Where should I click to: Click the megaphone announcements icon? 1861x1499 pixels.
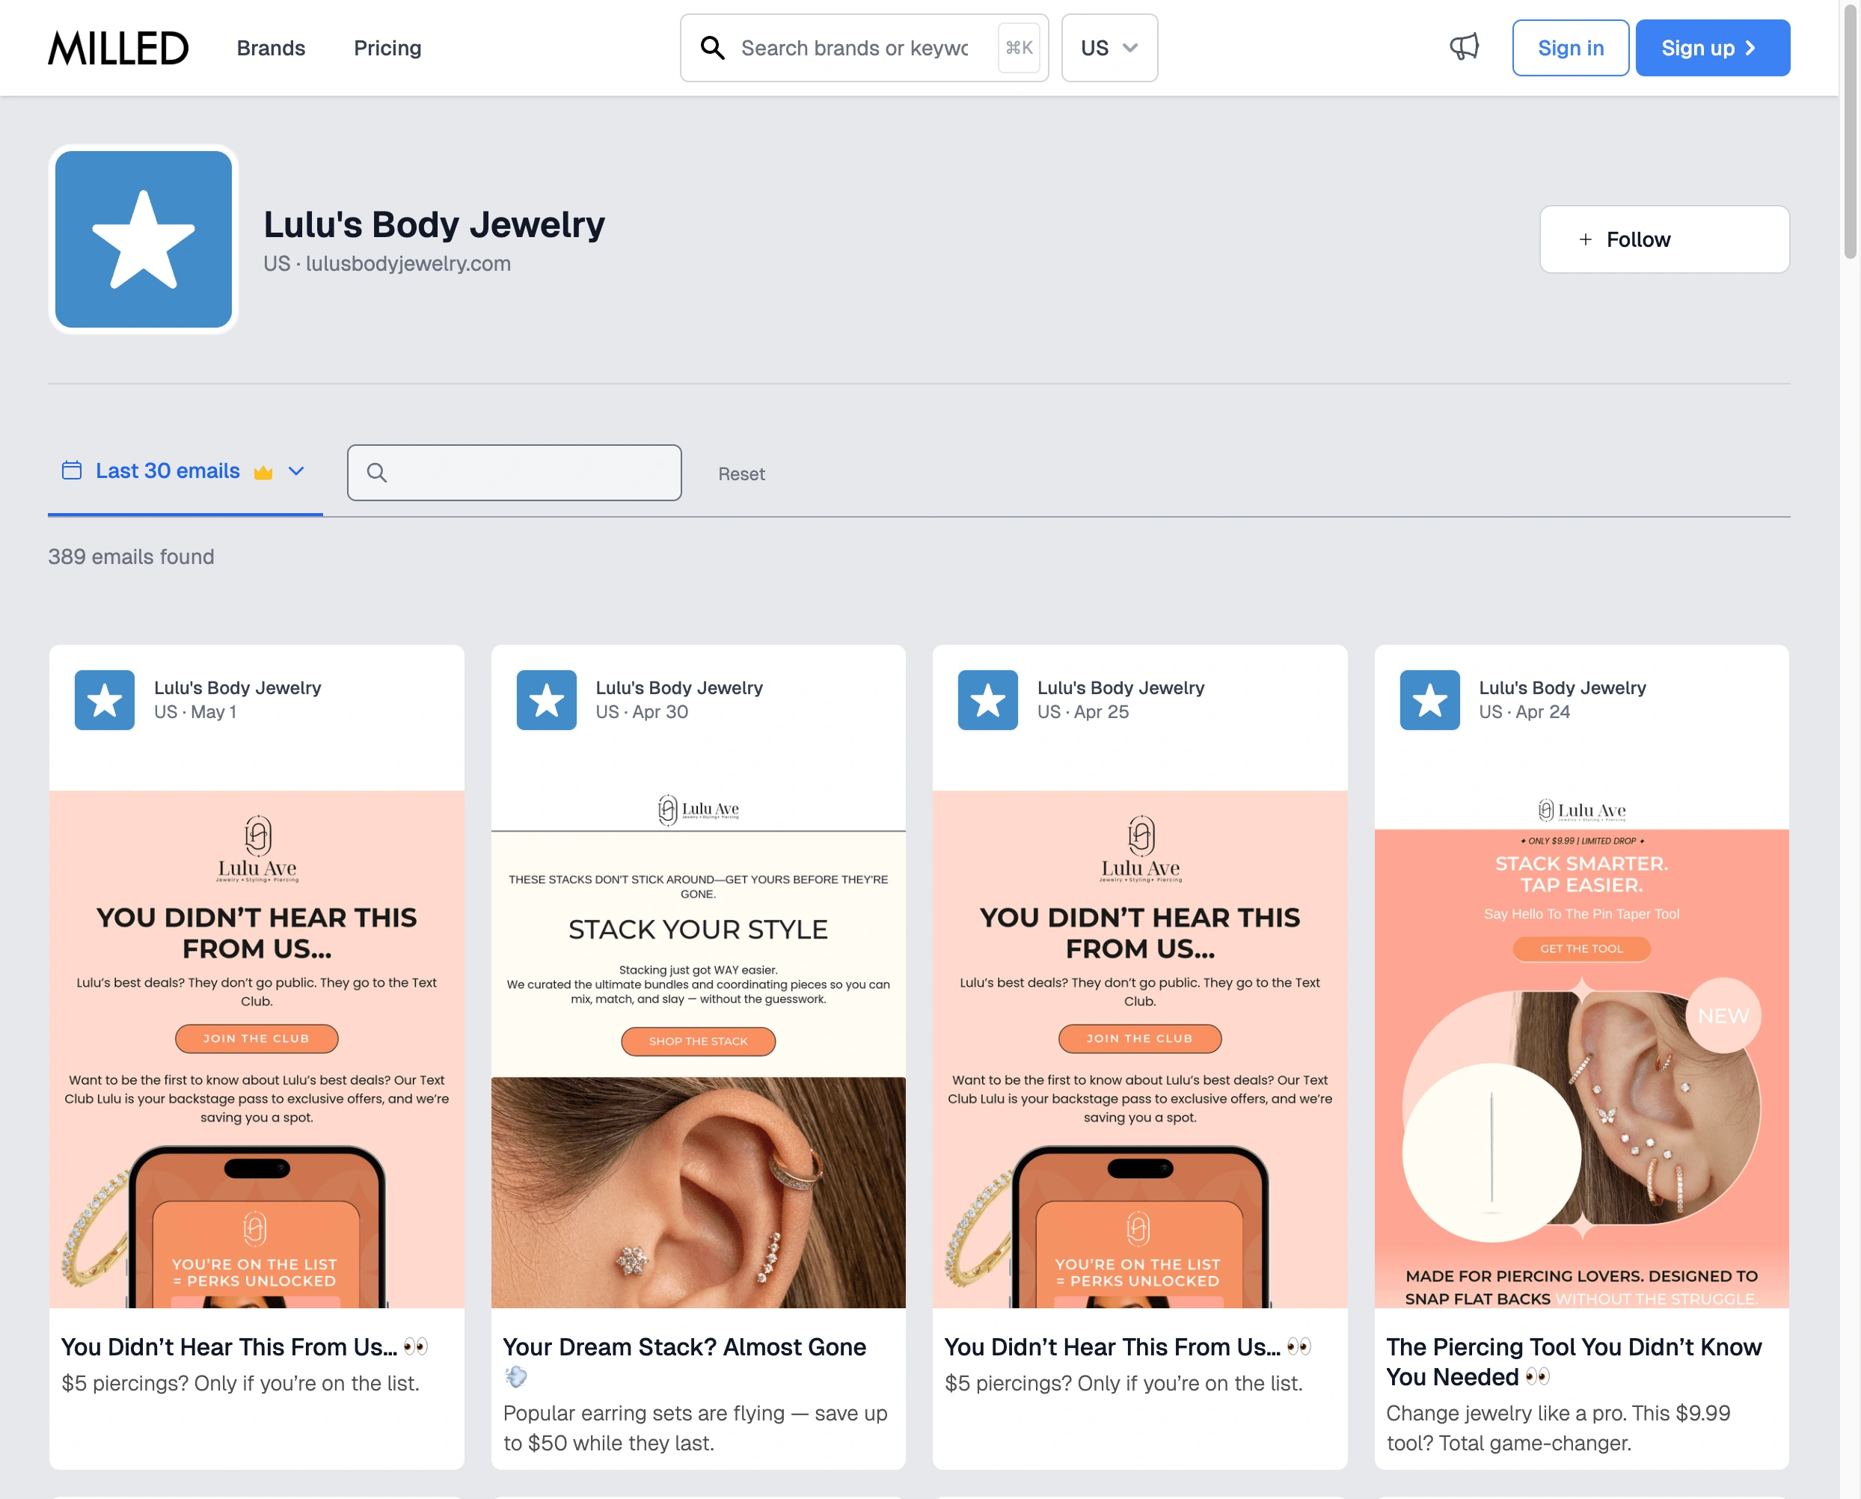click(x=1464, y=47)
